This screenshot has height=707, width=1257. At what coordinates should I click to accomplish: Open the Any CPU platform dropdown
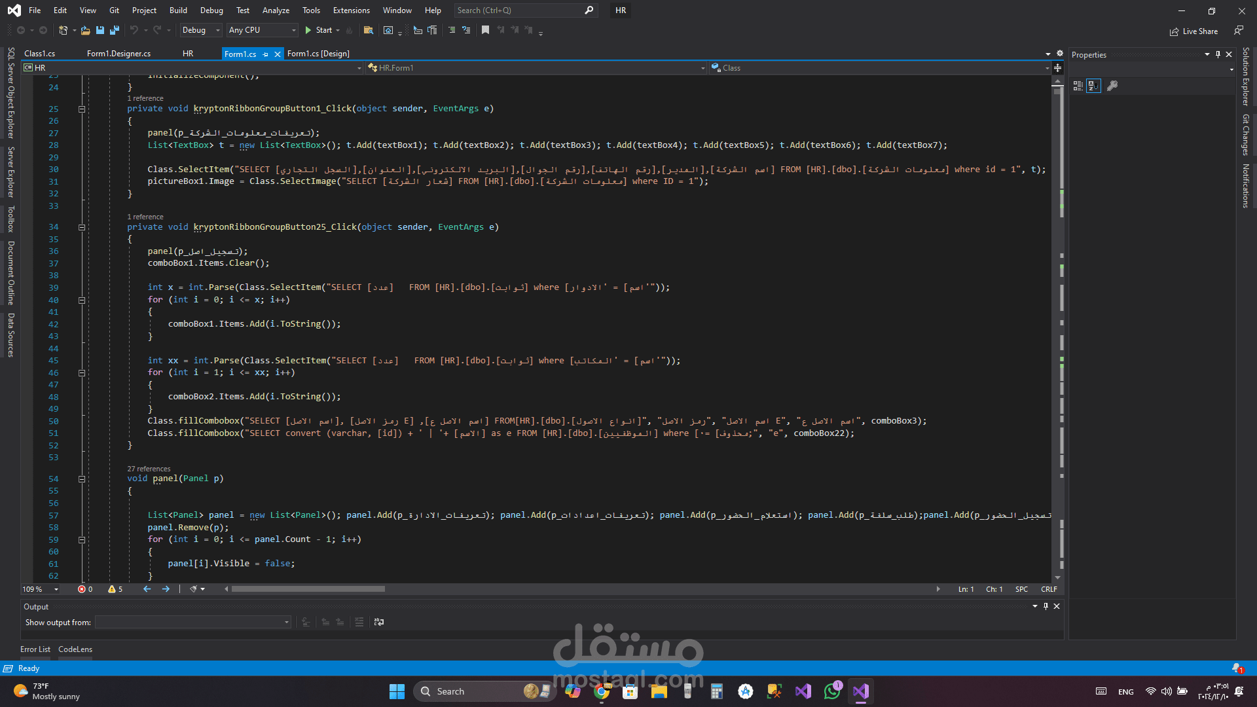point(262,30)
